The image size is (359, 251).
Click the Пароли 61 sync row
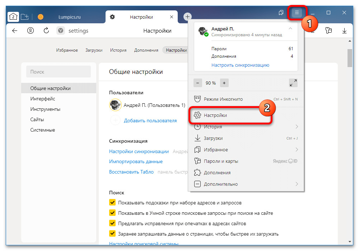point(252,48)
